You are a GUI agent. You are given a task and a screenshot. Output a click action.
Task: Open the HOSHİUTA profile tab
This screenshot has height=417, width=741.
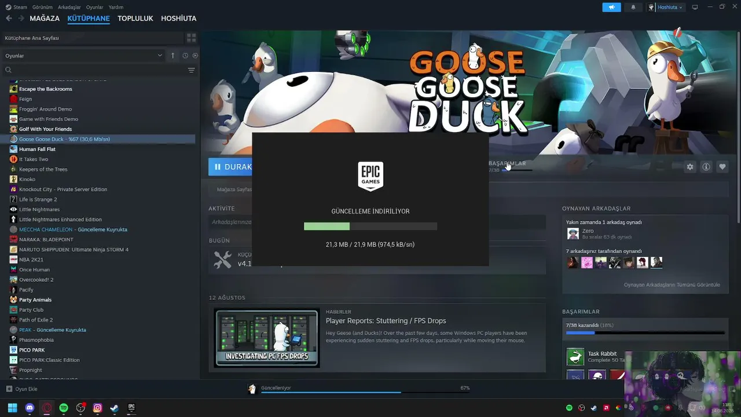coord(179,19)
